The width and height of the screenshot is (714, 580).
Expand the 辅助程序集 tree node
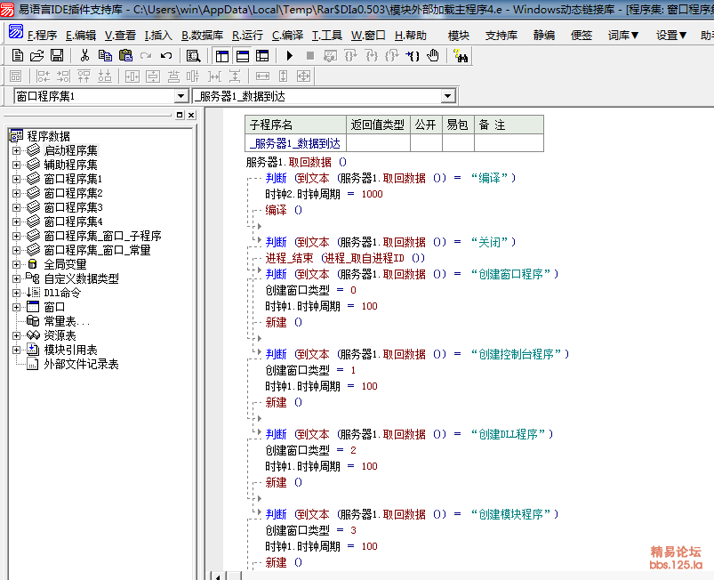click(x=16, y=165)
